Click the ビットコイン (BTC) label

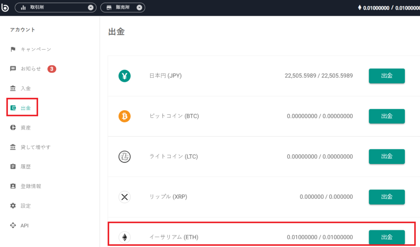click(x=174, y=116)
